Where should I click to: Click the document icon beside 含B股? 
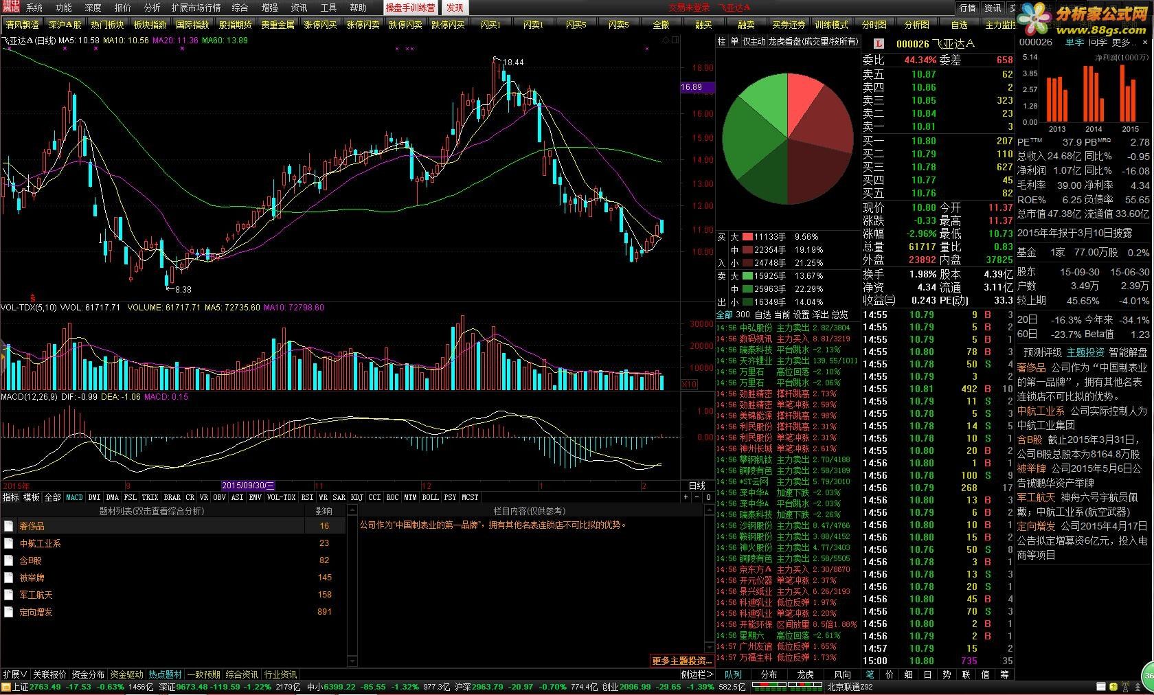point(9,560)
